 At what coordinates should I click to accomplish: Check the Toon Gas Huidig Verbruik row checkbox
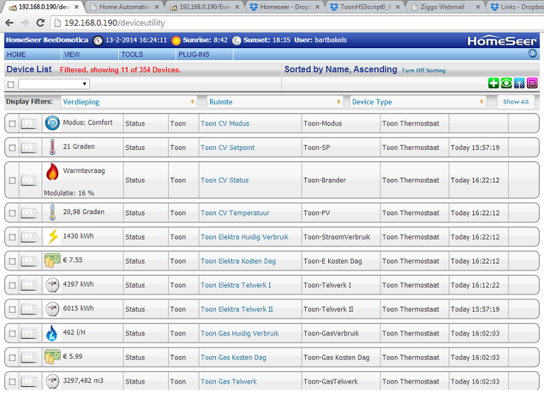12,334
